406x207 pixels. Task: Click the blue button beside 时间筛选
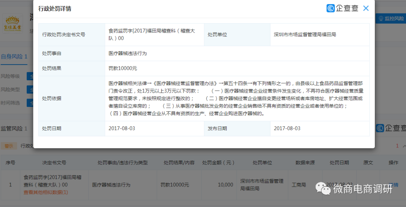(x=30, y=103)
